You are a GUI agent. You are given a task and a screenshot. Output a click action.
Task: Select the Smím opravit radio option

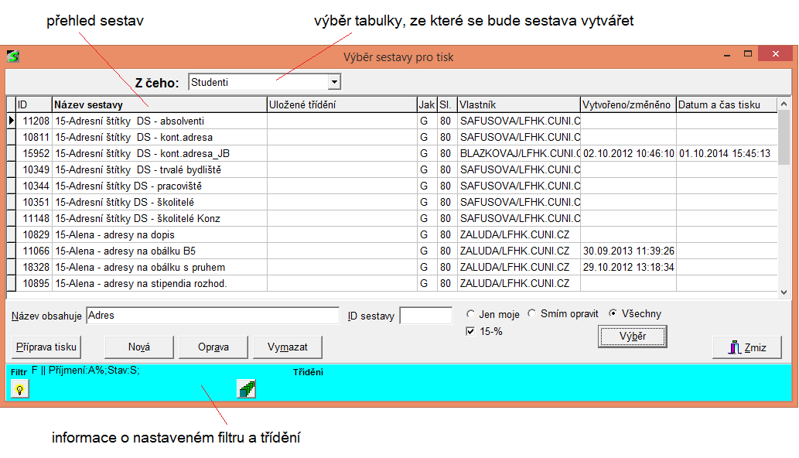pos(531,314)
